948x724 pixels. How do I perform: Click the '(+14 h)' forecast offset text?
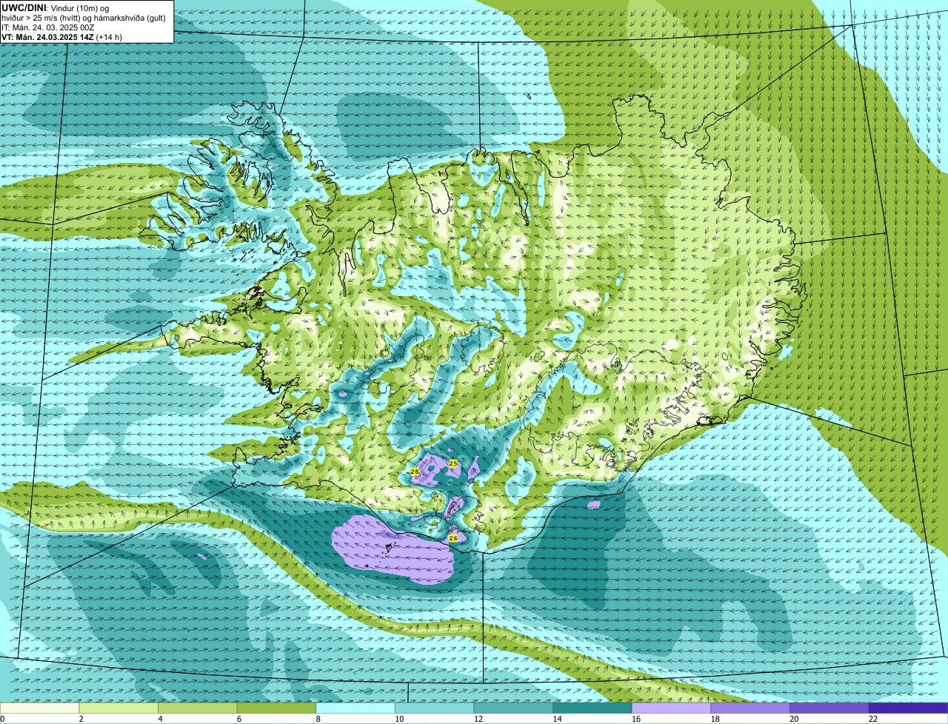(x=109, y=37)
